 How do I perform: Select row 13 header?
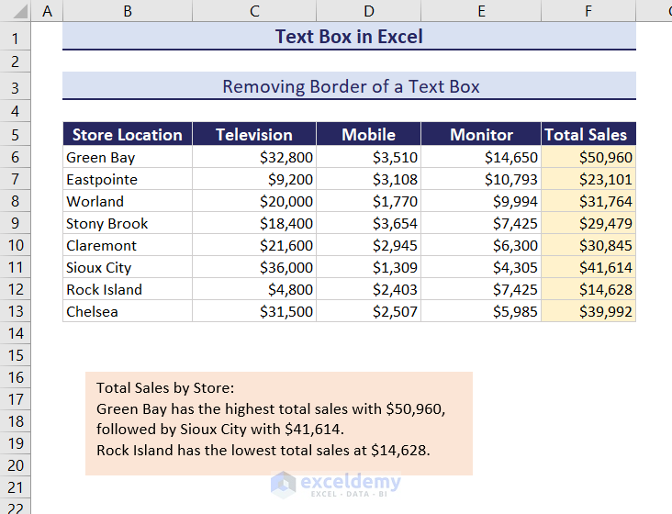(x=15, y=311)
